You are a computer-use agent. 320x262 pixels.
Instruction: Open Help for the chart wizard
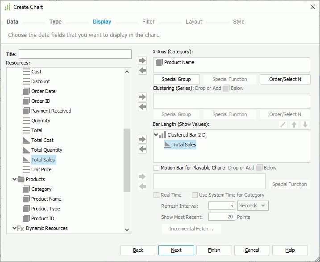coord(290,250)
